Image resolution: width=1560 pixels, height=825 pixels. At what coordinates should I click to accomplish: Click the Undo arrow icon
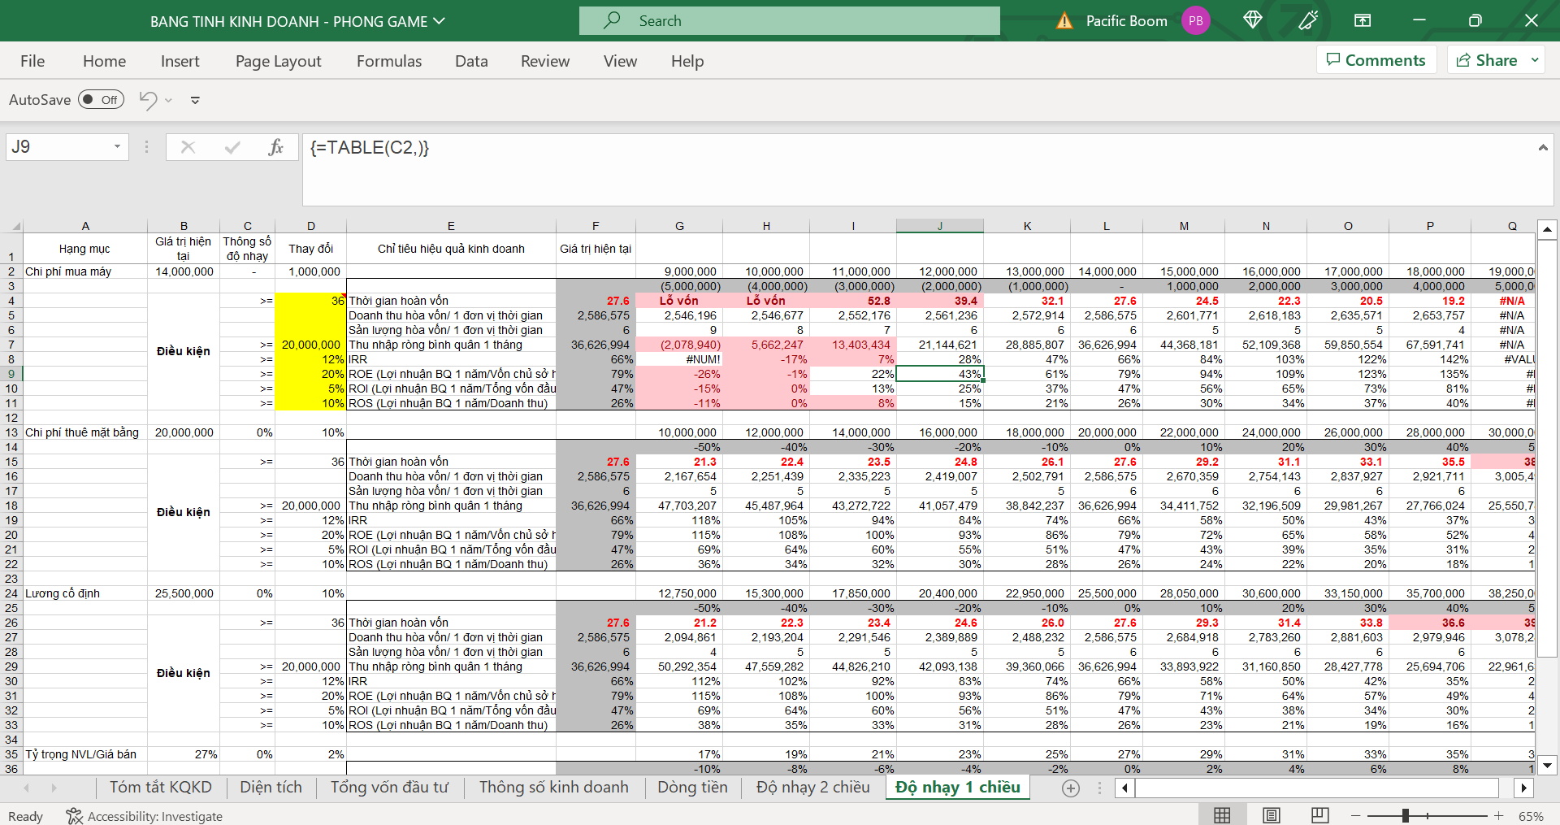point(148,100)
